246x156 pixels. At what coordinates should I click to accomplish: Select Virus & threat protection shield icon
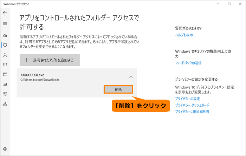(x=5, y=45)
